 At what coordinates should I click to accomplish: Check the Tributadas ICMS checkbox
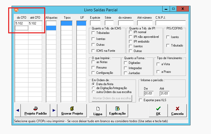93,33
